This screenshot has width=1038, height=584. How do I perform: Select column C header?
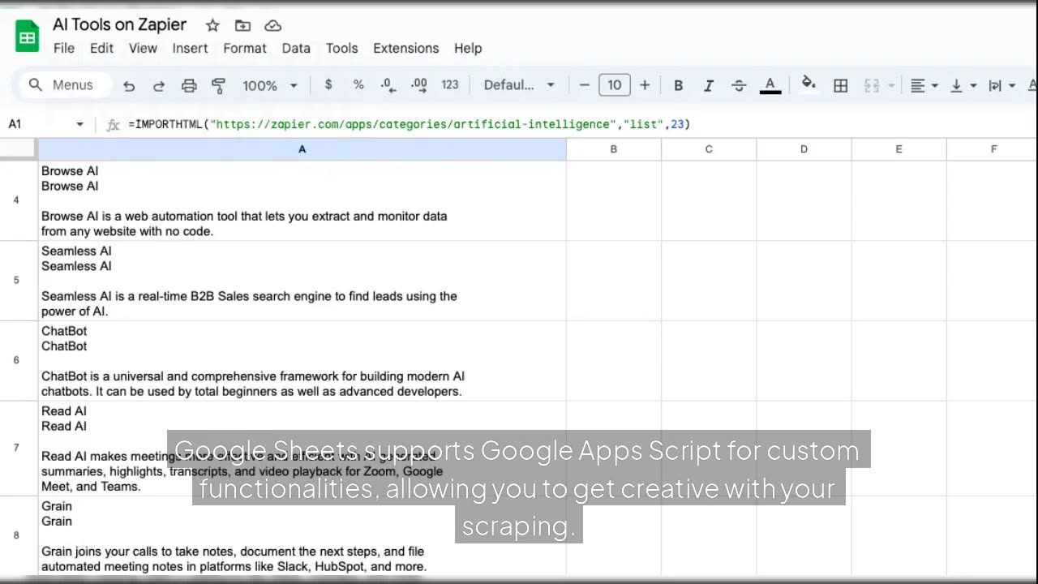coord(709,149)
